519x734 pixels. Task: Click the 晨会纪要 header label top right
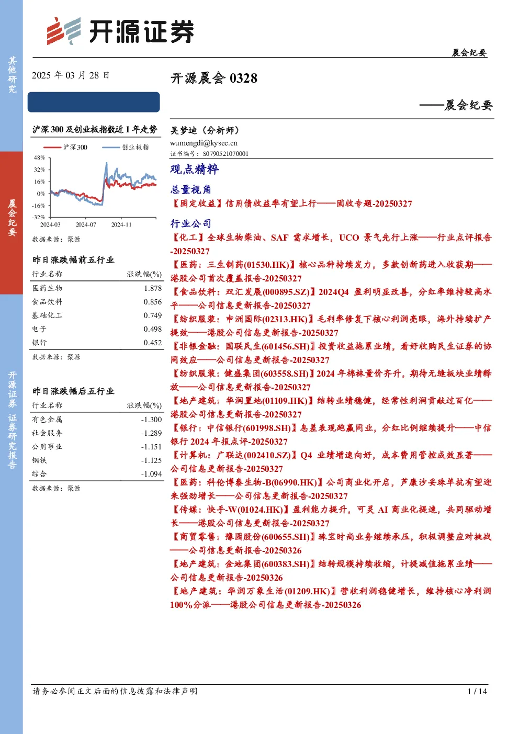click(469, 52)
